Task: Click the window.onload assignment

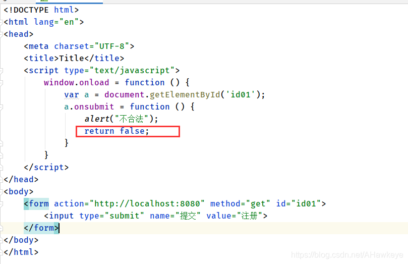Action: (77, 83)
